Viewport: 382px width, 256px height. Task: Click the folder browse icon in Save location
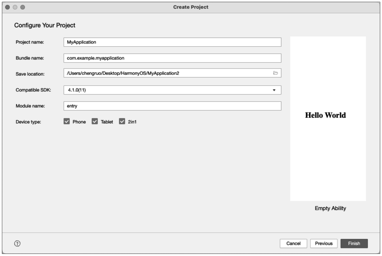coord(275,73)
